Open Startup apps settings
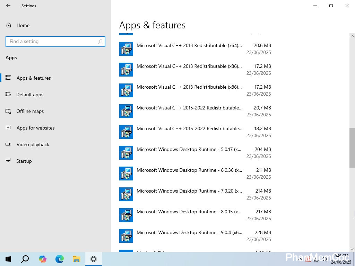 click(x=24, y=161)
